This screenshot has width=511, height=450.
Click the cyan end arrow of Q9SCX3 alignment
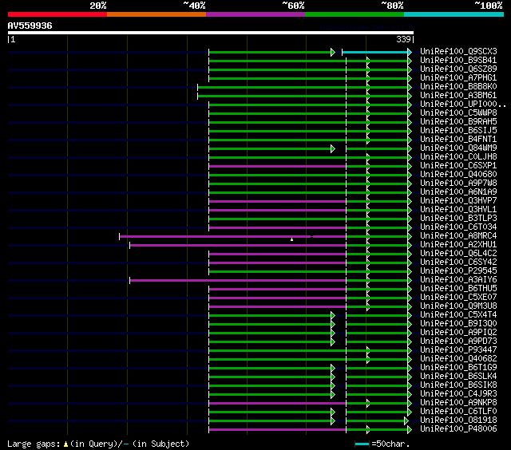click(410, 52)
